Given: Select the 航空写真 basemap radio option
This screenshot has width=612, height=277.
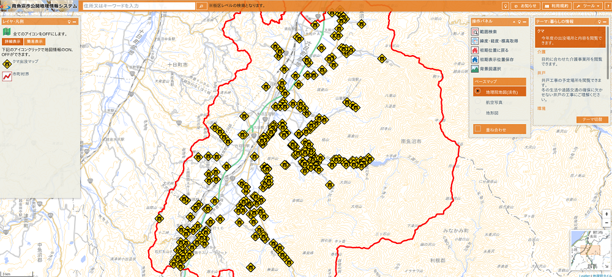Looking at the screenshot, I should pyautogui.click(x=478, y=102).
